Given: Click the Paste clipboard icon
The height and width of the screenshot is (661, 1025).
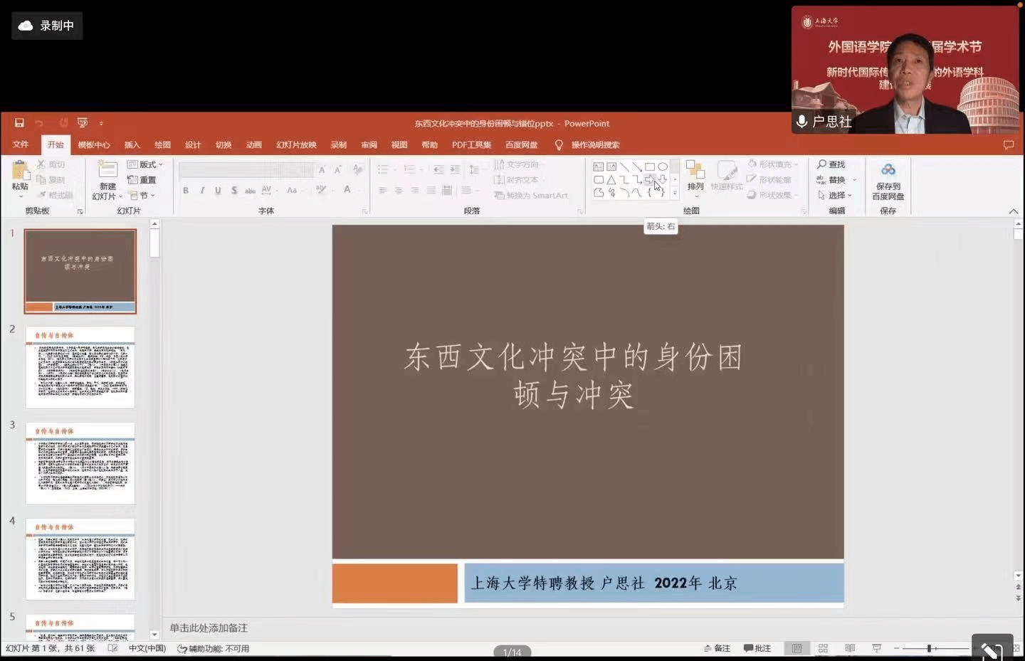Looking at the screenshot, I should (20, 171).
